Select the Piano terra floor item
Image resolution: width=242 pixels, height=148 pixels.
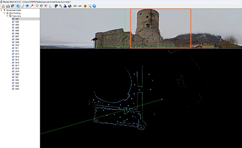click(x=16, y=16)
